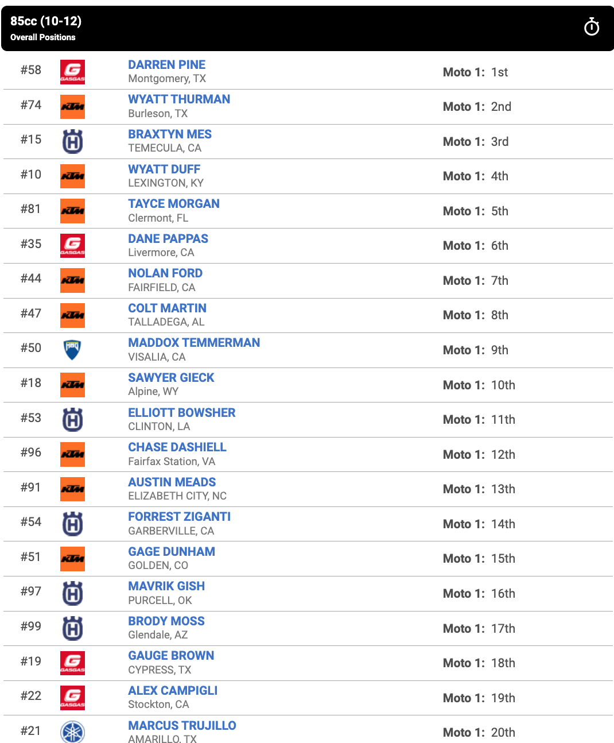Click the Alex Campigli name link
Viewport: 614px width, 743px height.
pyautogui.click(x=172, y=691)
